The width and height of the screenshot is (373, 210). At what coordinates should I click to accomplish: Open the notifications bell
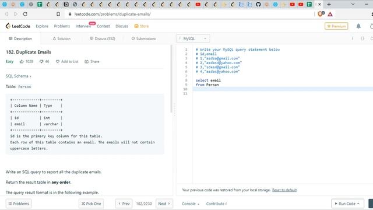pyautogui.click(x=358, y=26)
